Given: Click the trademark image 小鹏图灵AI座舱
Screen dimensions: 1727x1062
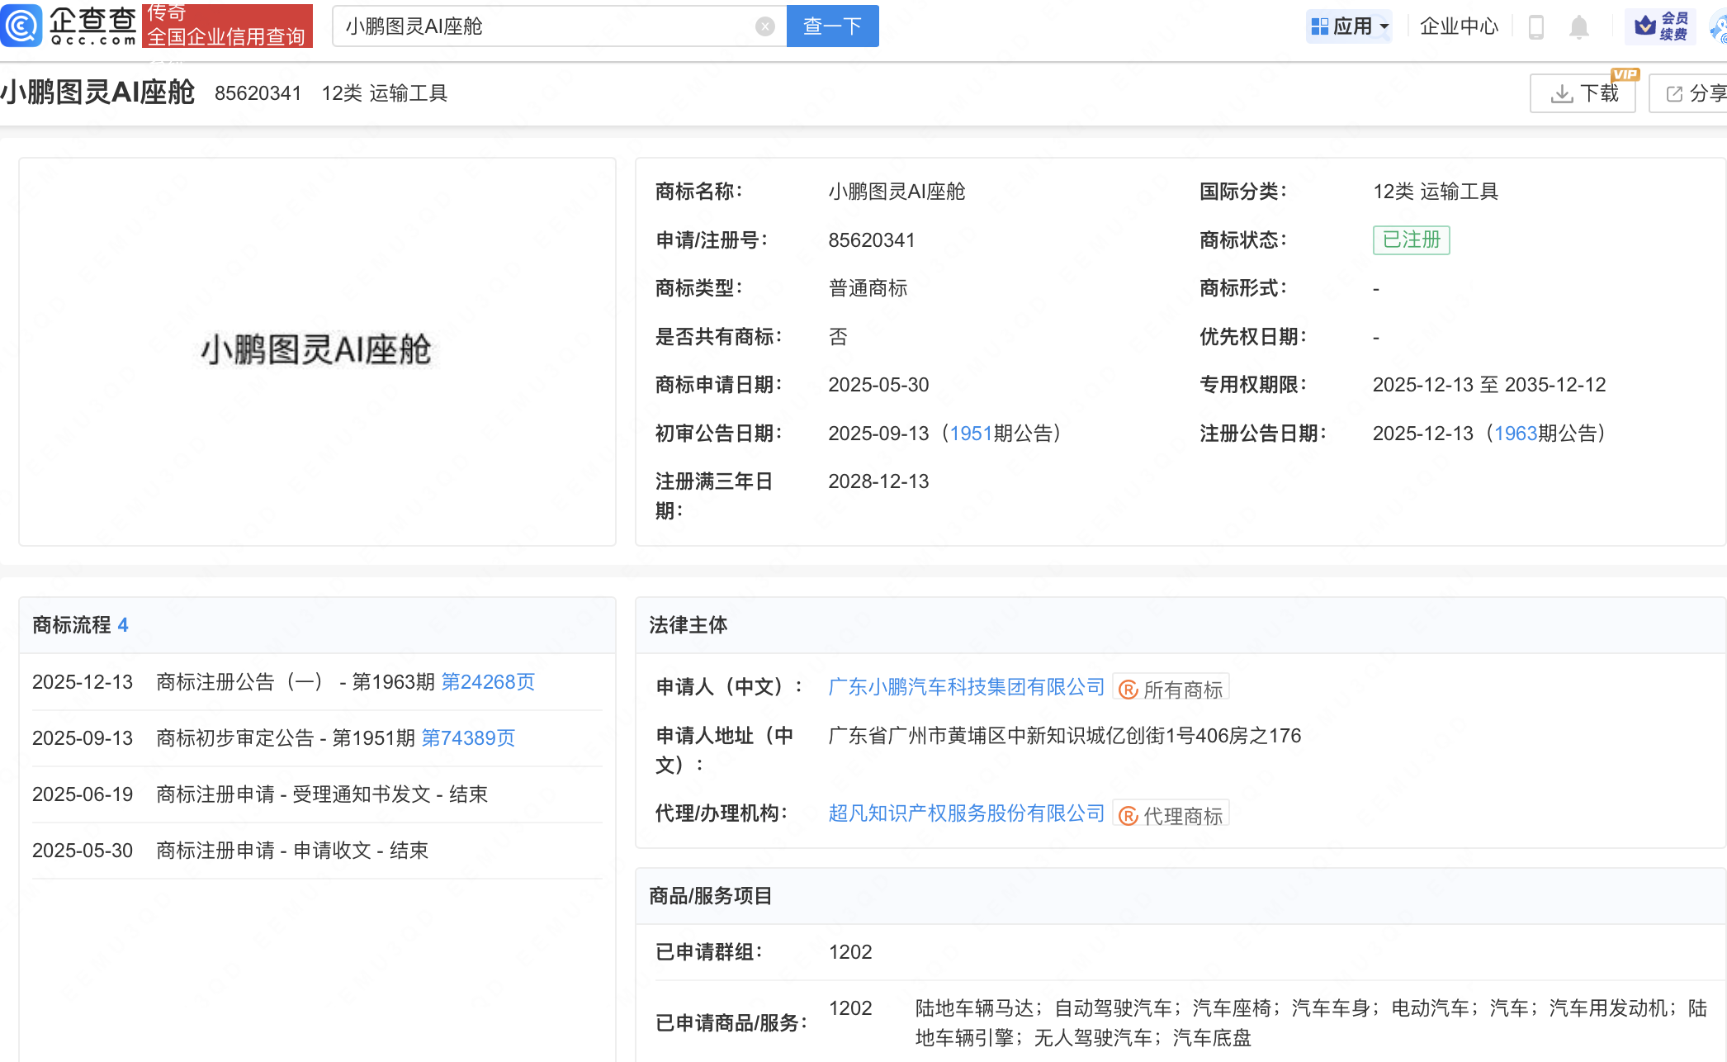Looking at the screenshot, I should coord(316,350).
